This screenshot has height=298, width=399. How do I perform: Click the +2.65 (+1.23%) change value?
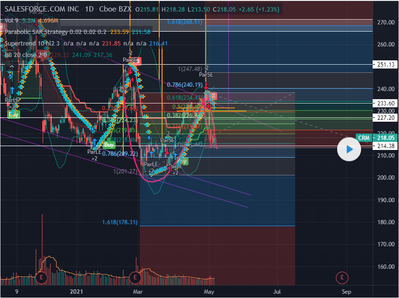pyautogui.click(x=259, y=10)
